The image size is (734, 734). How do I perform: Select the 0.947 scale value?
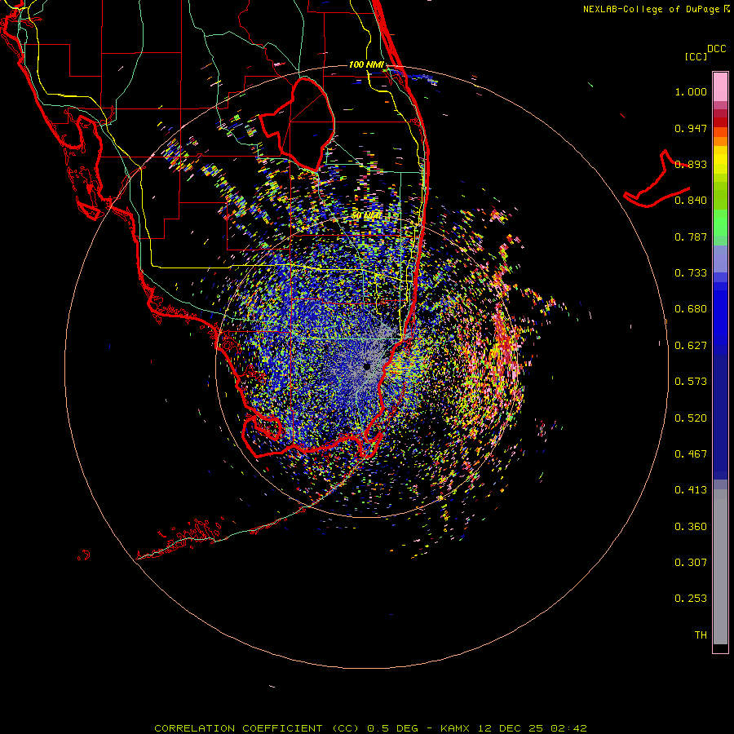(x=691, y=128)
